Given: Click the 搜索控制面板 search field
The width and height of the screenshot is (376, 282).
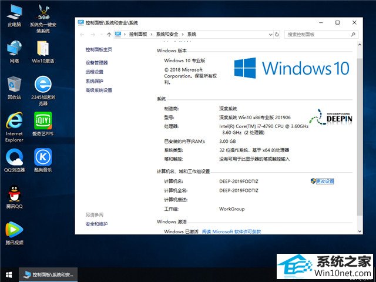Looking at the screenshot, I should pyautogui.click(x=317, y=35).
